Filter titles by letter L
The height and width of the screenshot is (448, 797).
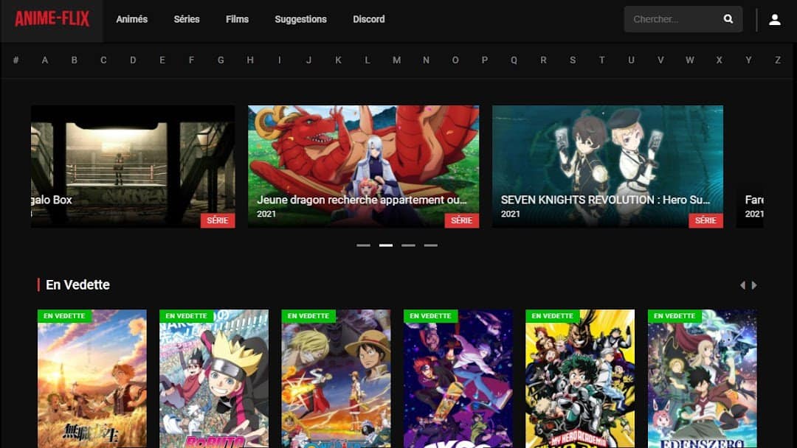point(367,60)
